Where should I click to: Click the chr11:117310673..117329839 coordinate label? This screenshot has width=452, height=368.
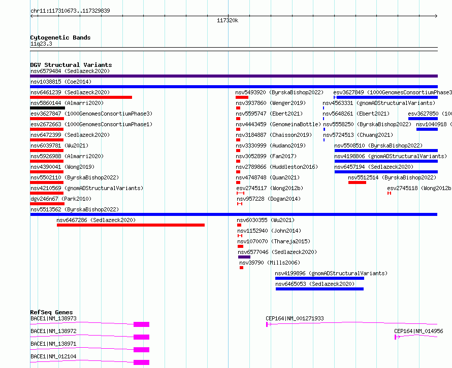tap(70, 11)
